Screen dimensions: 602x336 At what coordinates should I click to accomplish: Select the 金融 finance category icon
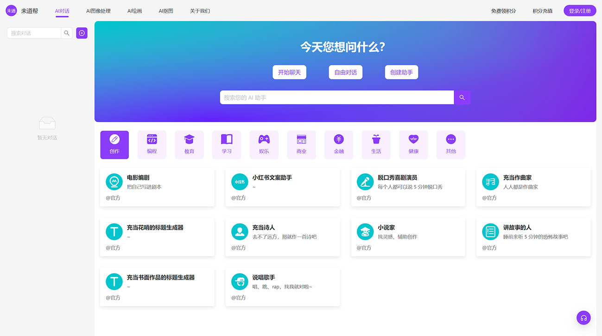339,144
